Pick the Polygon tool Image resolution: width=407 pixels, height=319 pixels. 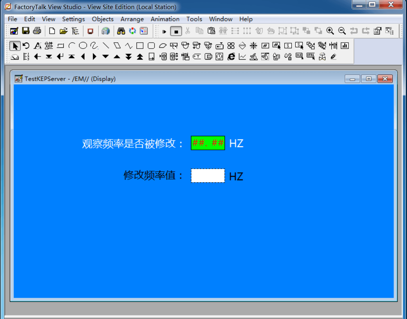pos(117,46)
